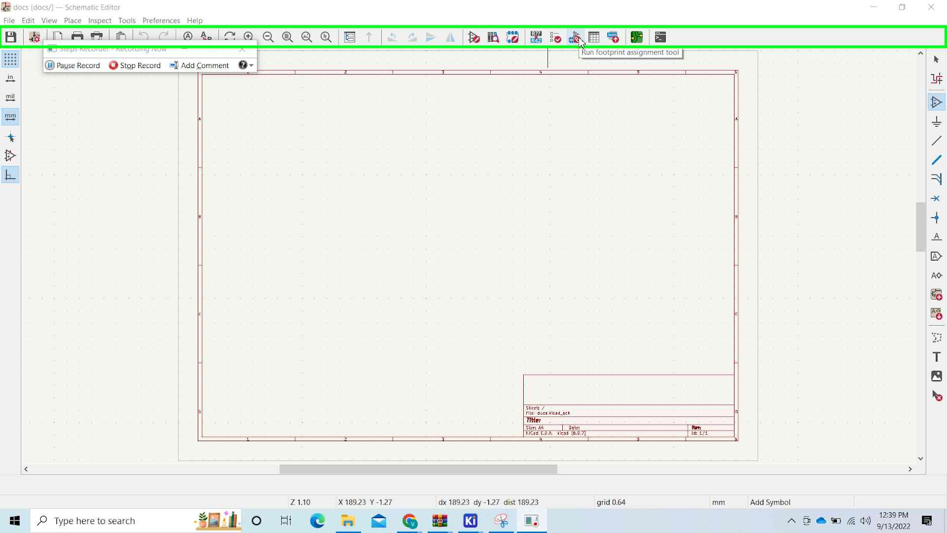This screenshot has width=947, height=533.
Task: Click the Zoom Out magnifier
Action: 268,37
